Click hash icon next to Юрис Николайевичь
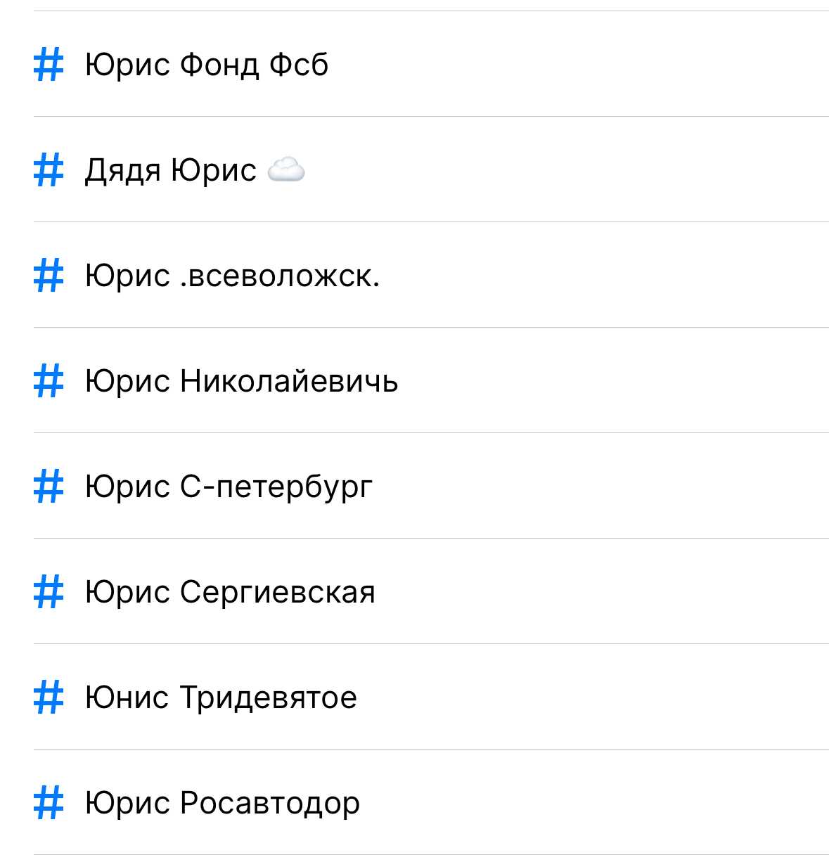 point(49,381)
